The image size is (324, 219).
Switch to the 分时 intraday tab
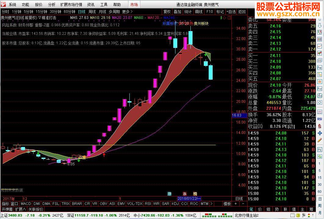(5, 12)
